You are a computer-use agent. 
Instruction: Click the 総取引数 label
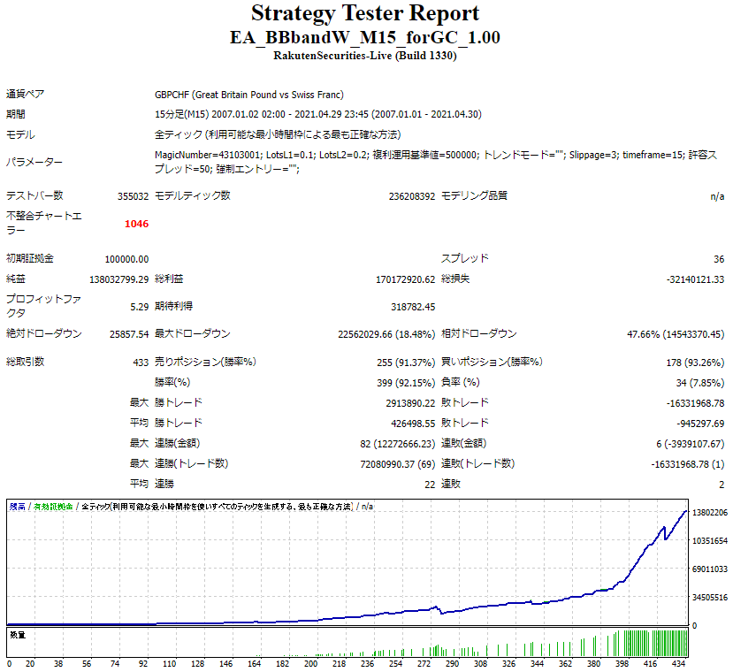26,362
